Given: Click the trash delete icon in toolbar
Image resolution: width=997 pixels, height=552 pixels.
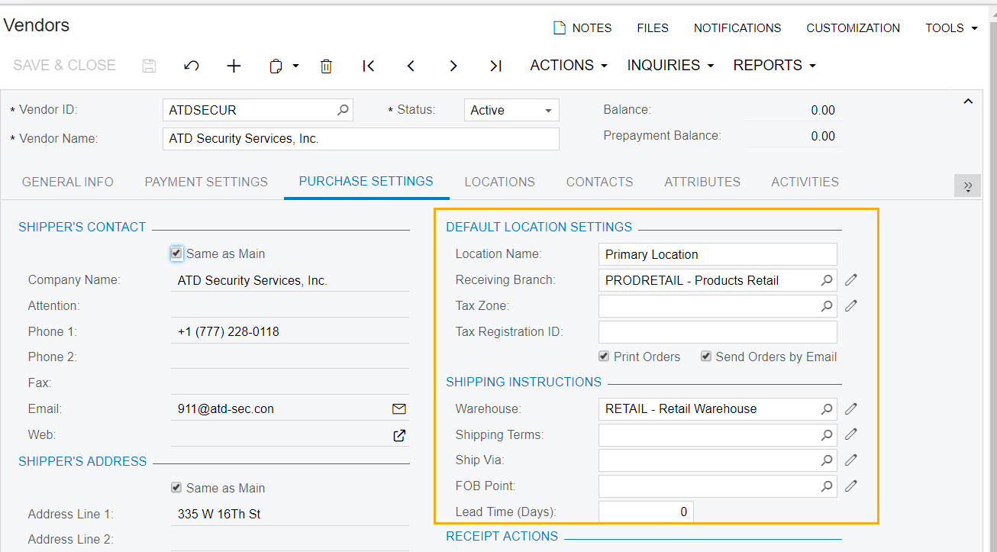Looking at the screenshot, I should 326,66.
